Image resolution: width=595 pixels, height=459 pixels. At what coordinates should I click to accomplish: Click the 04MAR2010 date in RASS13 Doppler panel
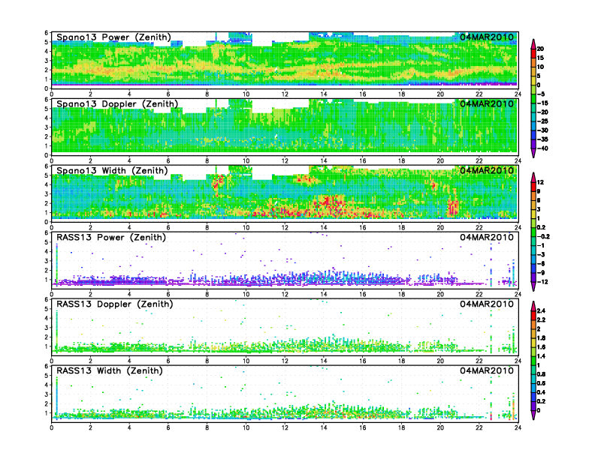(x=487, y=304)
